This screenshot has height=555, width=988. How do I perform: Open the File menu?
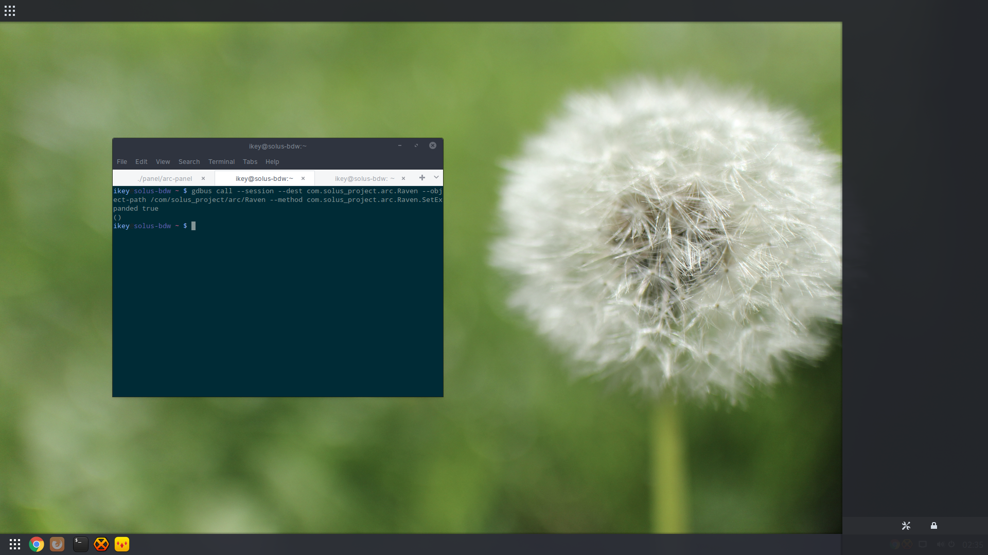pyautogui.click(x=122, y=161)
